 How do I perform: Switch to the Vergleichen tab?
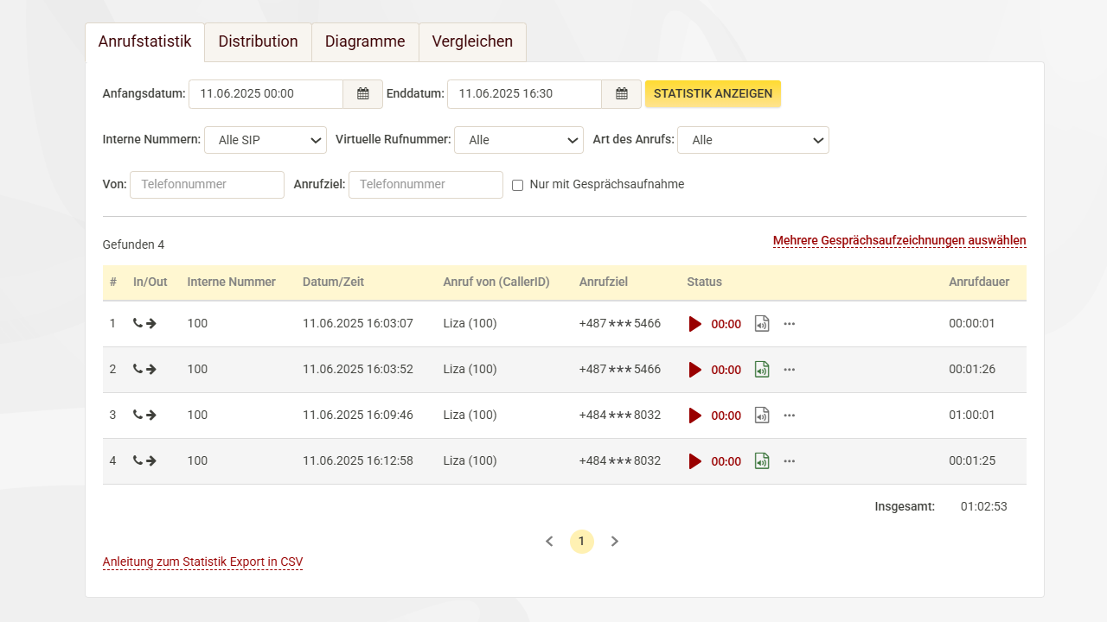tap(472, 41)
